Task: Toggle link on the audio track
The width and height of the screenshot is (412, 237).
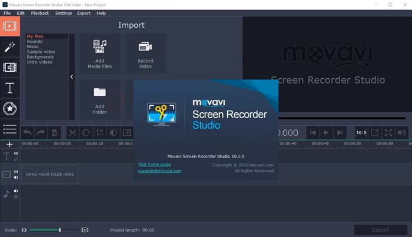Action: (x=16, y=197)
